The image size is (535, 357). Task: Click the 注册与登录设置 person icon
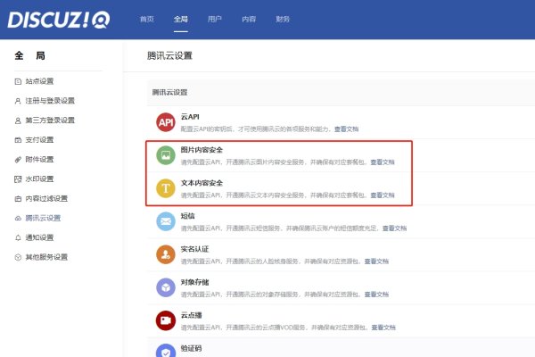coord(18,101)
